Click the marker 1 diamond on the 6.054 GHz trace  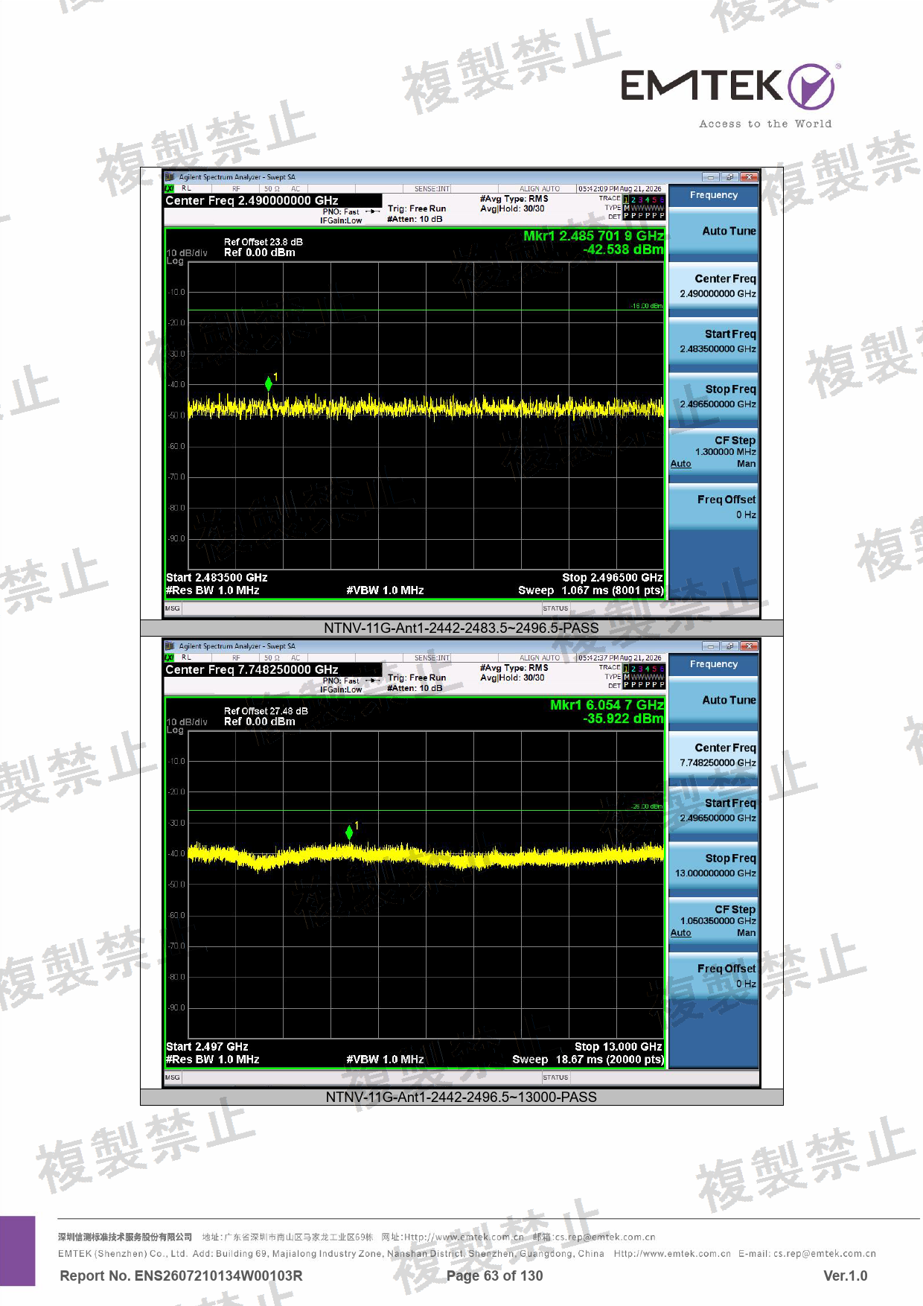pos(349,832)
